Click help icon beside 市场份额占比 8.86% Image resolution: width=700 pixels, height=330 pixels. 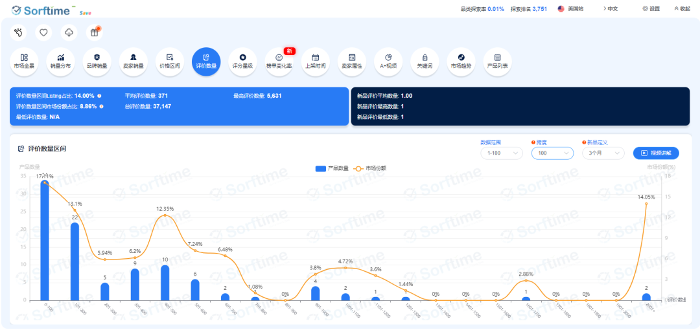point(101,106)
